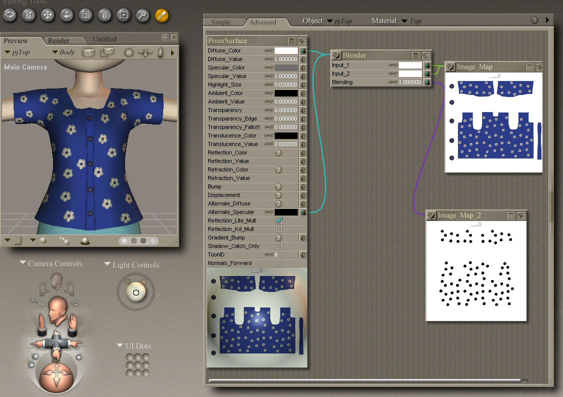The height and width of the screenshot is (397, 563).
Task: Click the Bump question mark button
Action: (x=279, y=186)
